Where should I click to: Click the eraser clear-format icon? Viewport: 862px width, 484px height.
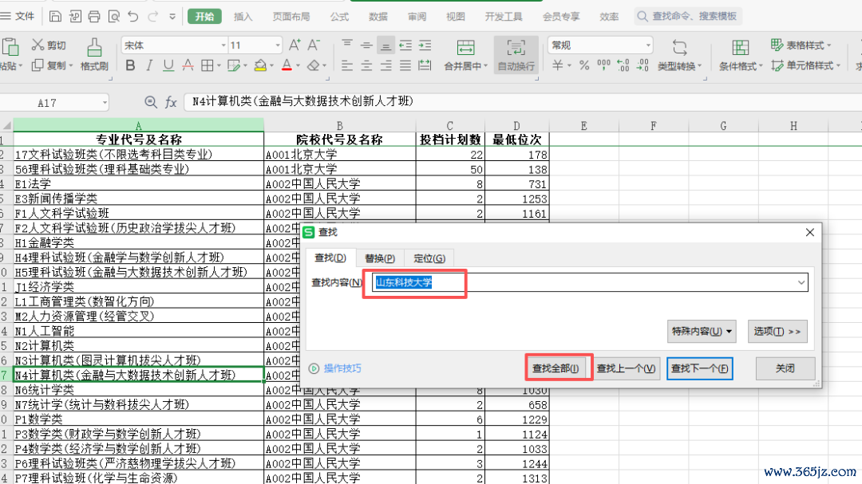(x=314, y=66)
